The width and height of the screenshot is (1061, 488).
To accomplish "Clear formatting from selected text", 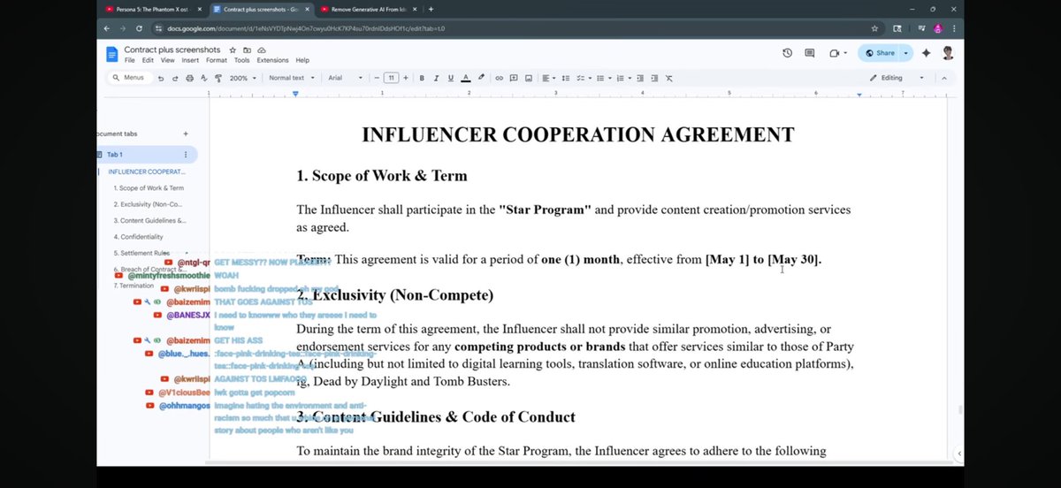I will 669,78.
